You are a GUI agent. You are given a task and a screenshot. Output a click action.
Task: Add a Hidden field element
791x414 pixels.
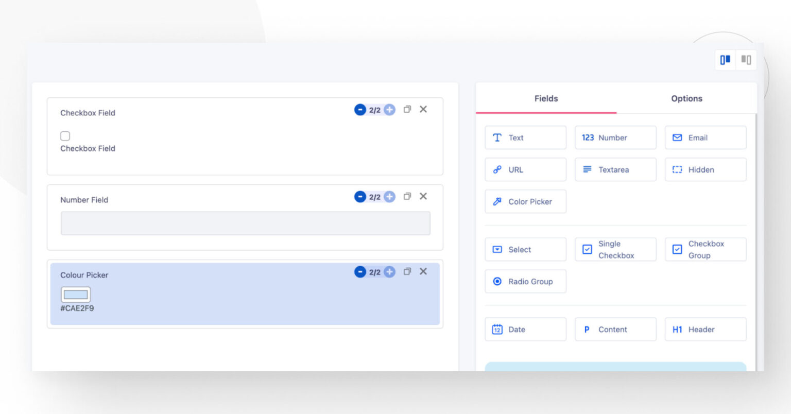click(x=705, y=169)
